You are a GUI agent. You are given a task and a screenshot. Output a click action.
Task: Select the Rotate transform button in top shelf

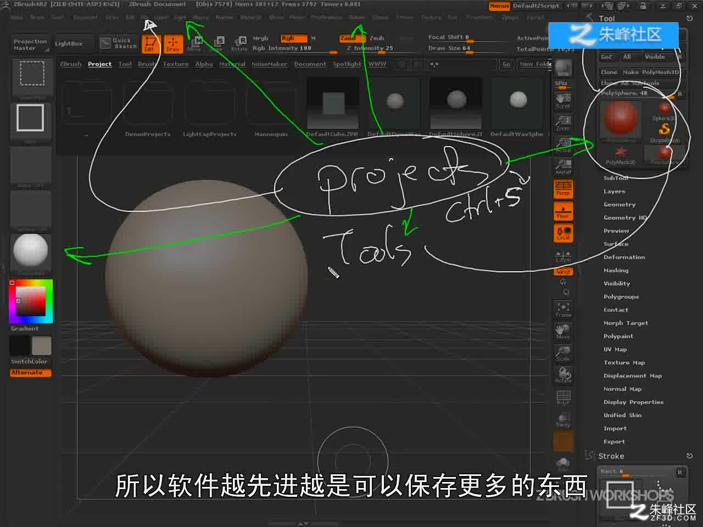pyautogui.click(x=239, y=43)
